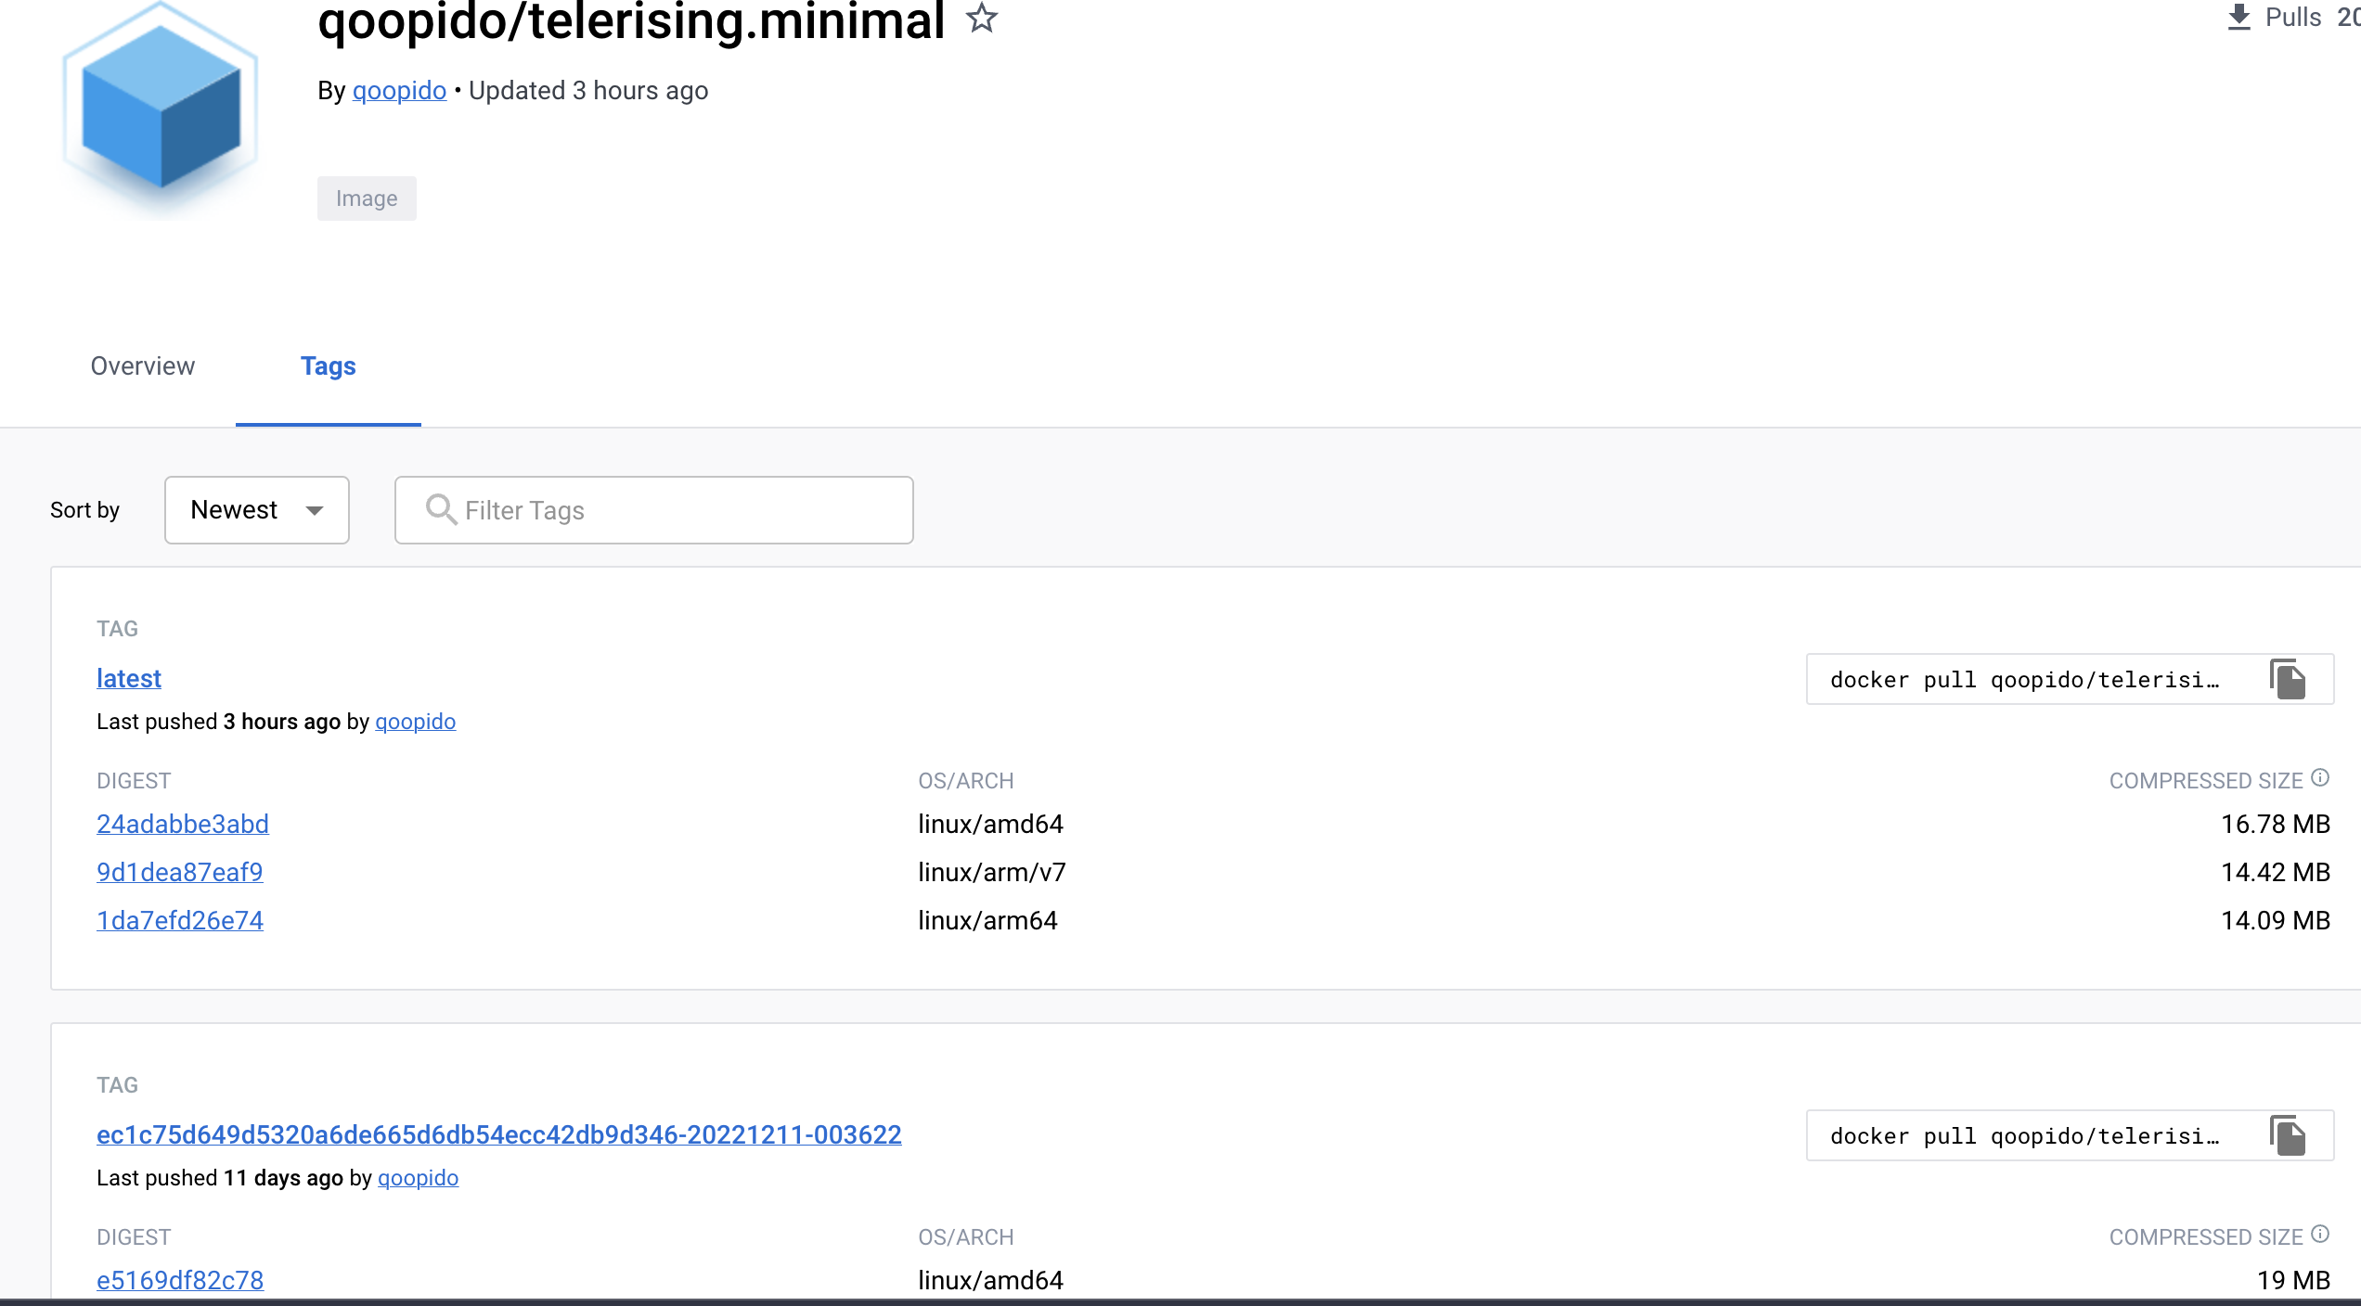
Task: Open the latest tag link
Action: (129, 679)
